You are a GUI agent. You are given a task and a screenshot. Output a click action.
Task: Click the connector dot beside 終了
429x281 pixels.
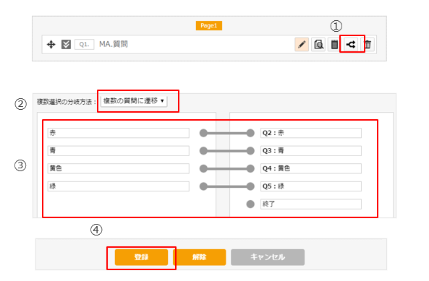pos(250,204)
